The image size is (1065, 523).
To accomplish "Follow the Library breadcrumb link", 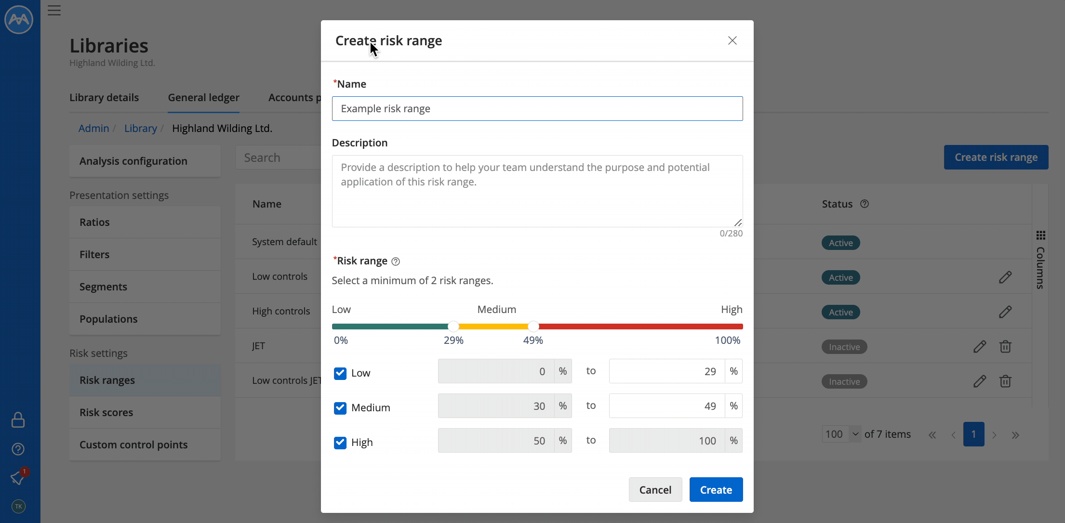I will tap(141, 128).
